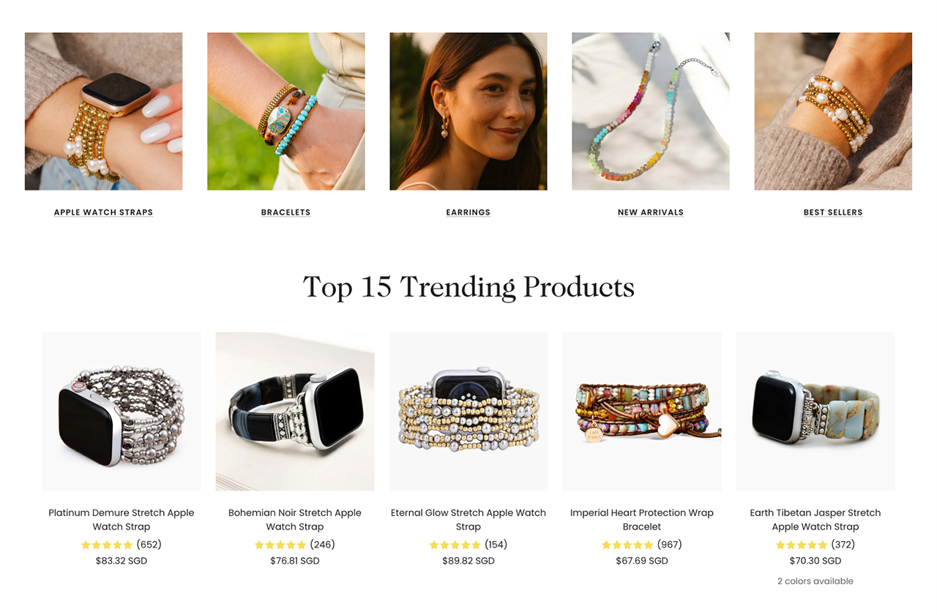Screen dimensions: 937x615
Task: Follow the APPLE WATCH STRAPS link
Action: tap(103, 212)
